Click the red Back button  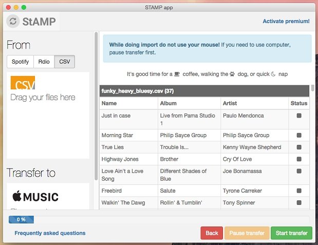point(212,233)
